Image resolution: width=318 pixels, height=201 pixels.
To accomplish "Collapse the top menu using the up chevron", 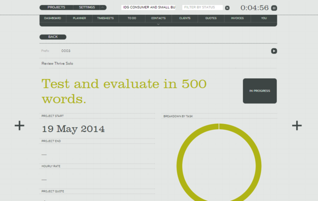I will [x=103, y=7].
